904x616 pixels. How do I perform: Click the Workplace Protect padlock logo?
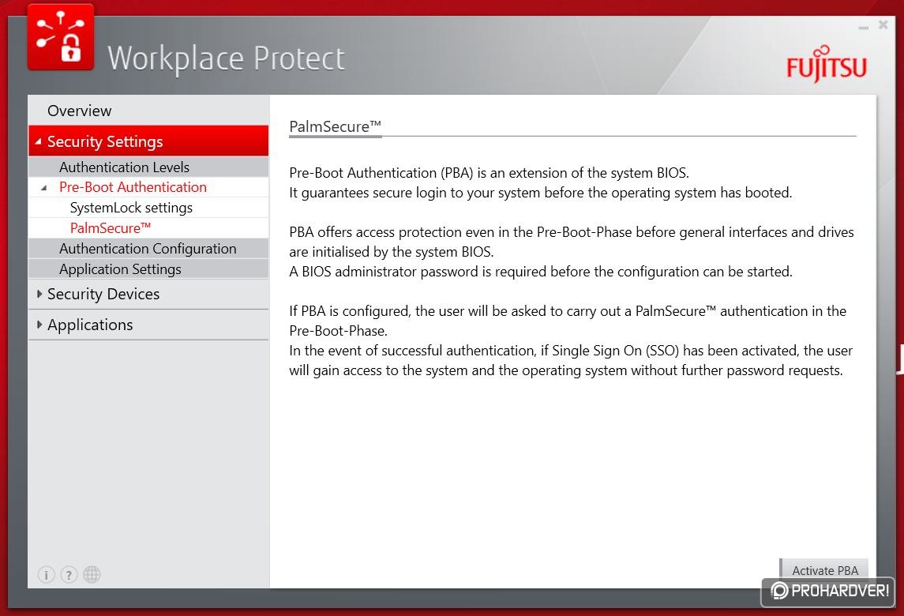pyautogui.click(x=61, y=37)
